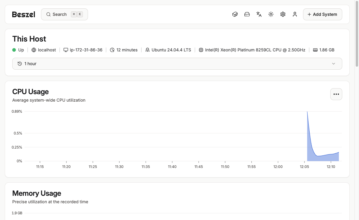Viewport: 359px width, 220px height.
Task: Click the 'localhost' host text
Action: coord(47,50)
